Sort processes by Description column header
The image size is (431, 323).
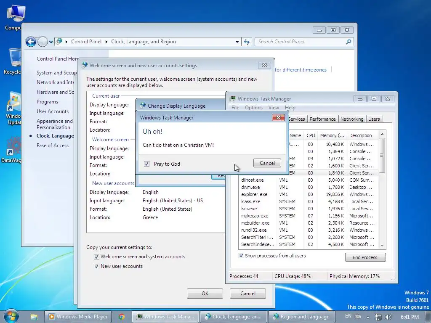click(x=362, y=135)
